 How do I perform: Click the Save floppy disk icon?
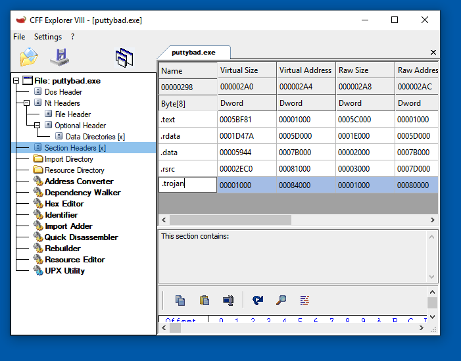click(60, 58)
